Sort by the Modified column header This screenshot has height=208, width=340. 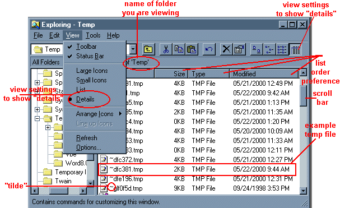[x=264, y=74]
